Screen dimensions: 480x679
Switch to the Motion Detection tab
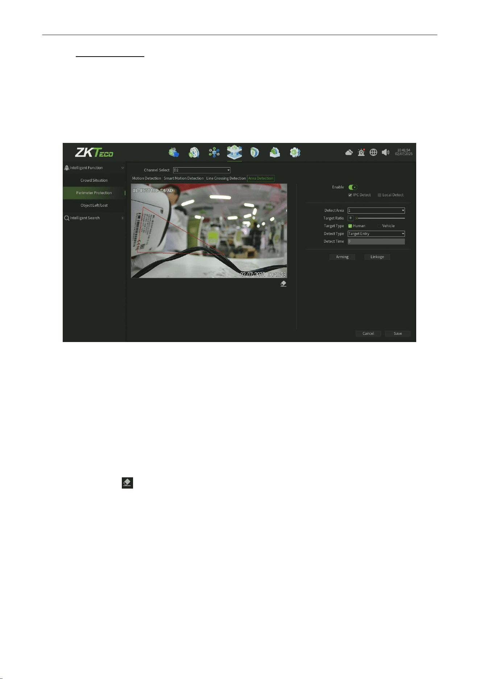coord(146,178)
